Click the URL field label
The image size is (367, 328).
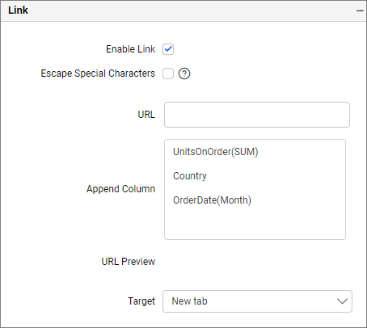point(146,115)
